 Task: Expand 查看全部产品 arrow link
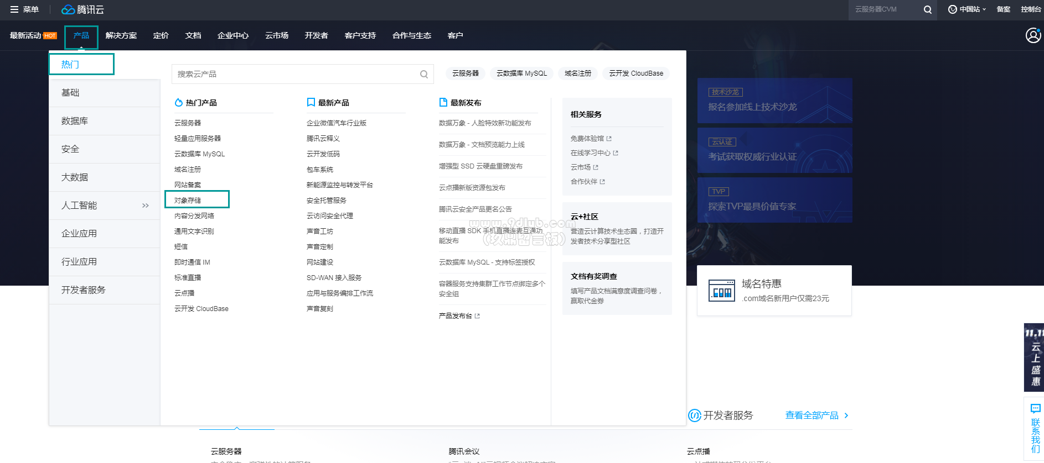click(x=846, y=415)
